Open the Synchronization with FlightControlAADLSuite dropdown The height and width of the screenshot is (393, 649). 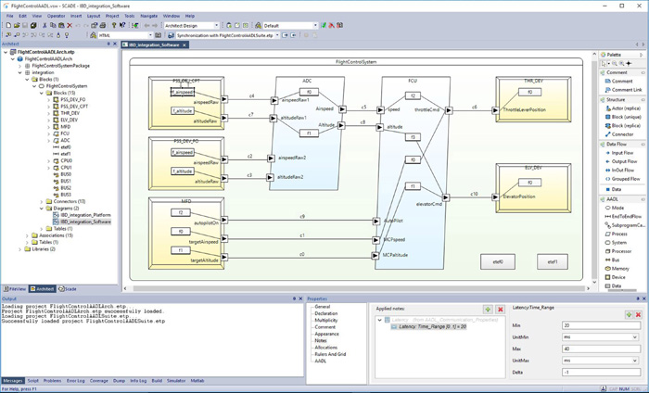point(277,35)
